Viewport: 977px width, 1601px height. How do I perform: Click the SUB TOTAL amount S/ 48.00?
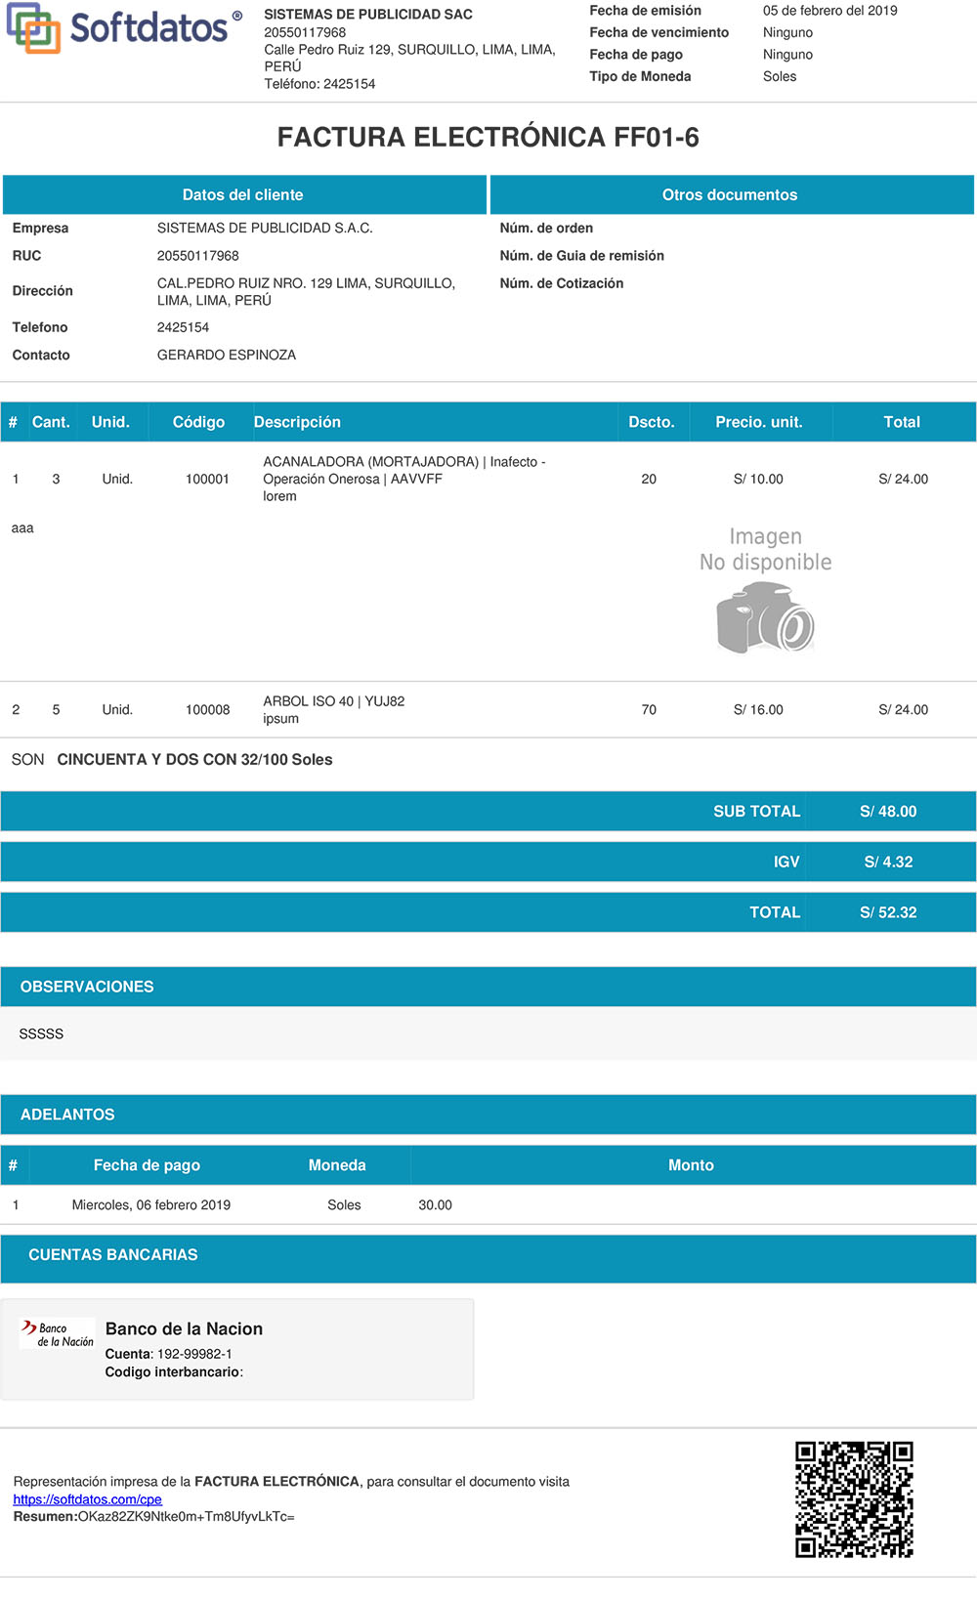[x=888, y=812]
